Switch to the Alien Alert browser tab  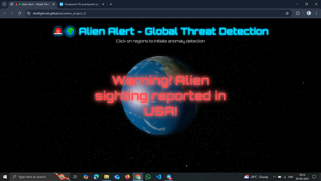pyautogui.click(x=33, y=4)
